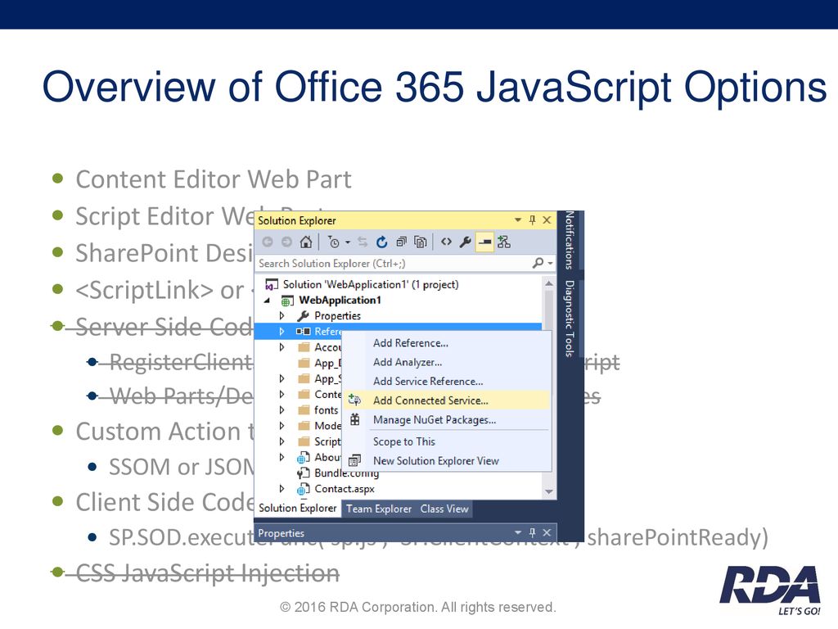Expand the About page node arrow
Image resolution: width=838 pixels, height=629 pixels.
(x=282, y=457)
